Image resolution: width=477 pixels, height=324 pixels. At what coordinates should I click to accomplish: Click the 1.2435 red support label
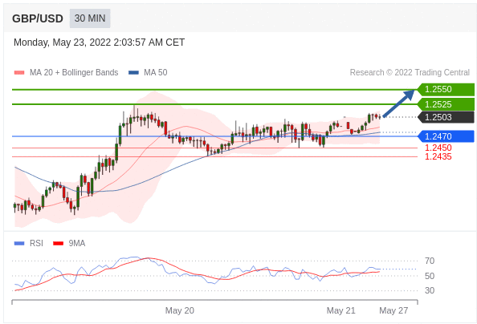pyautogui.click(x=438, y=156)
